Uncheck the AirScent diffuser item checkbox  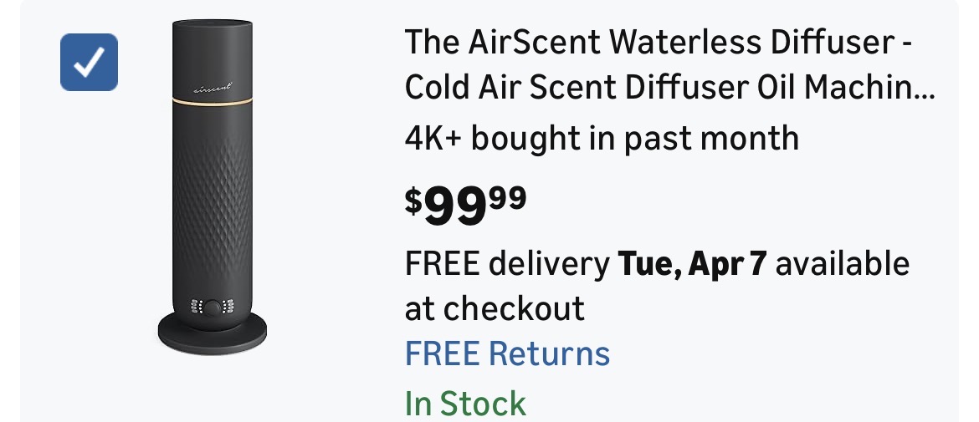89,62
